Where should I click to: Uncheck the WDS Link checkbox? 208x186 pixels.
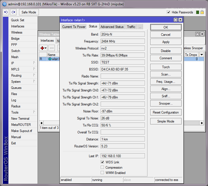[x=102, y=162]
